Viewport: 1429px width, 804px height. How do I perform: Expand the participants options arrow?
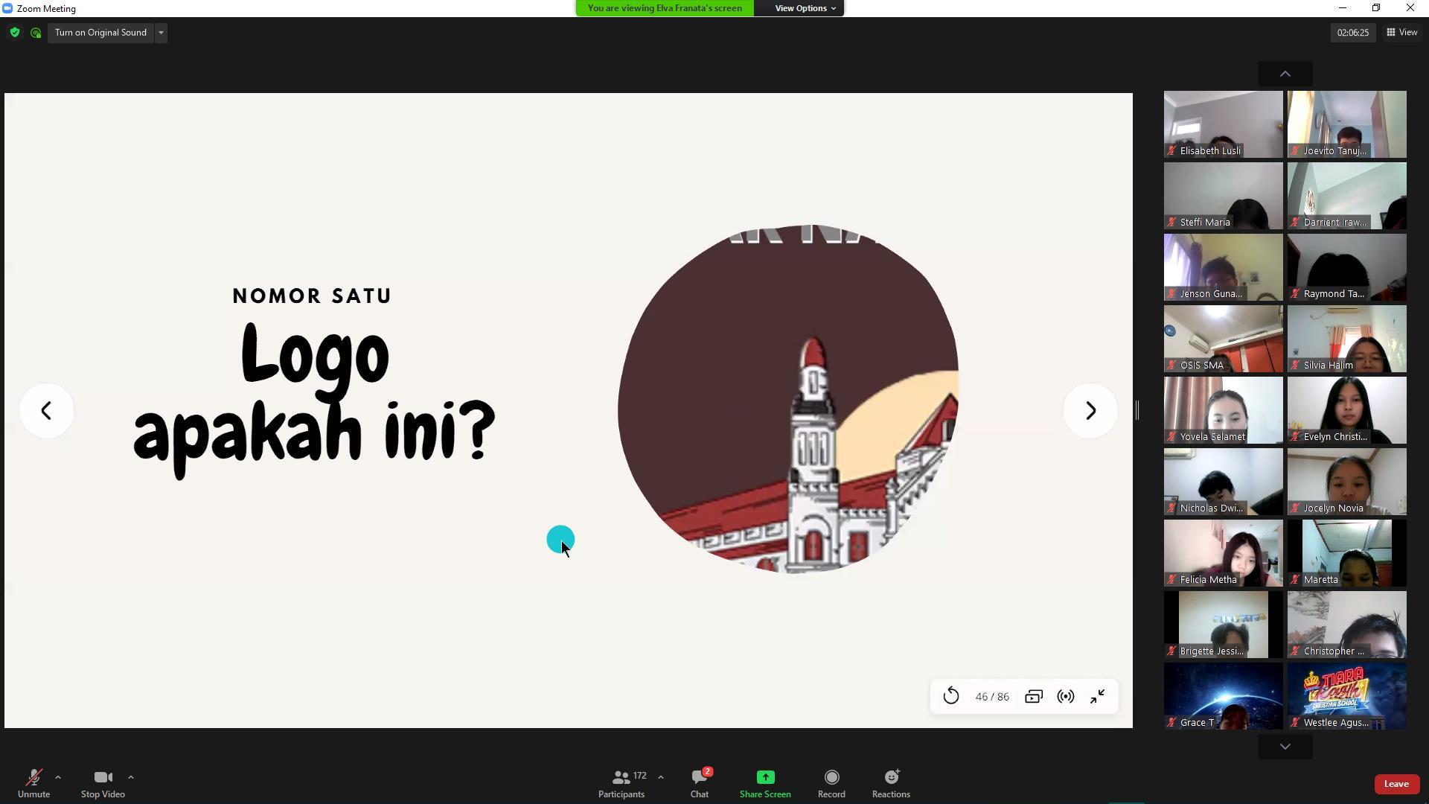point(661,777)
